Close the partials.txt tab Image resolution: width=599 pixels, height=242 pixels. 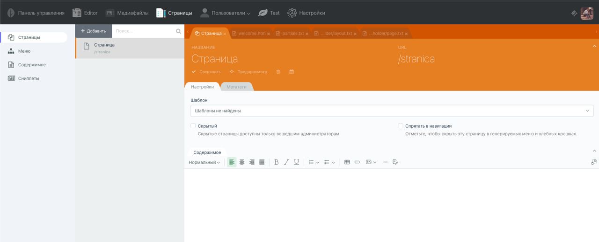pos(307,34)
